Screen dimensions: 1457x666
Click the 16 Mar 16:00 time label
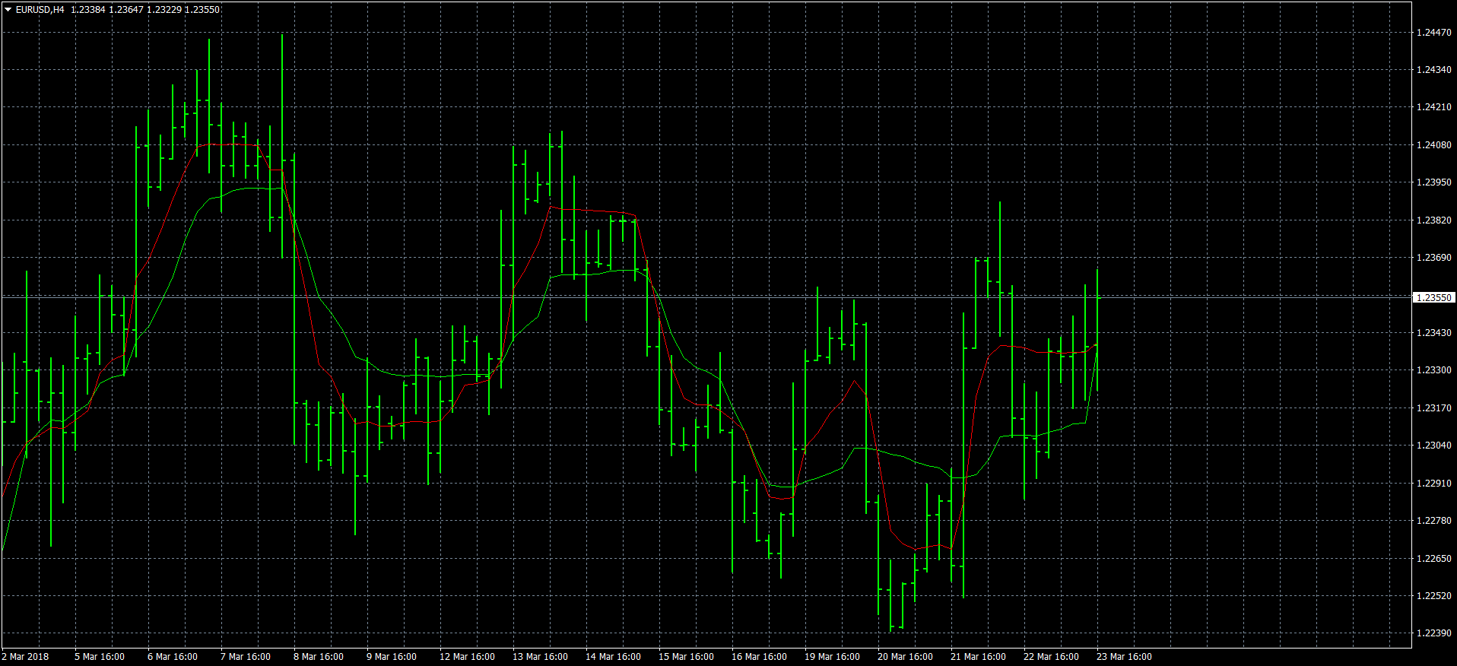759,657
